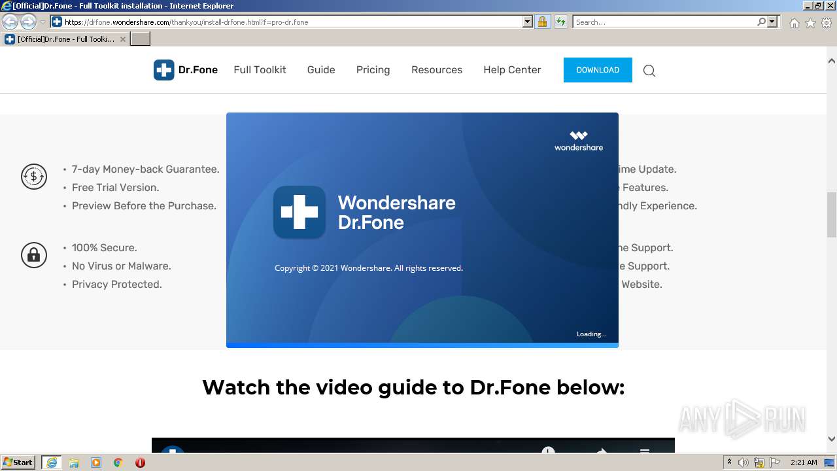This screenshot has width=837, height=471.
Task: Open a new blank browser tab
Action: click(x=141, y=39)
